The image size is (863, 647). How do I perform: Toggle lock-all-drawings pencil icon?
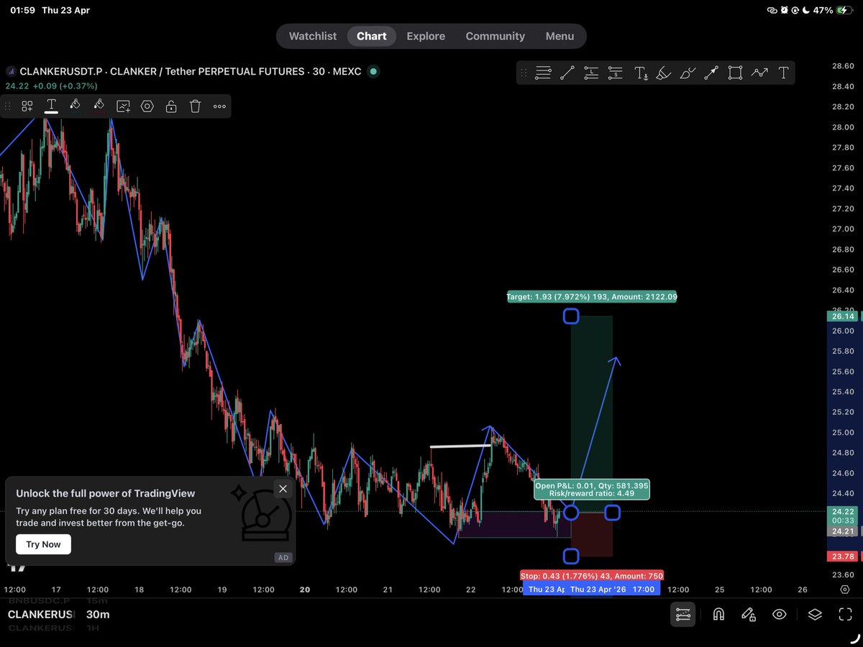(x=748, y=614)
